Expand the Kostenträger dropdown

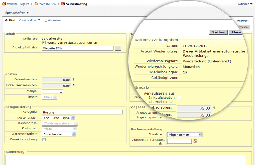click(73, 118)
